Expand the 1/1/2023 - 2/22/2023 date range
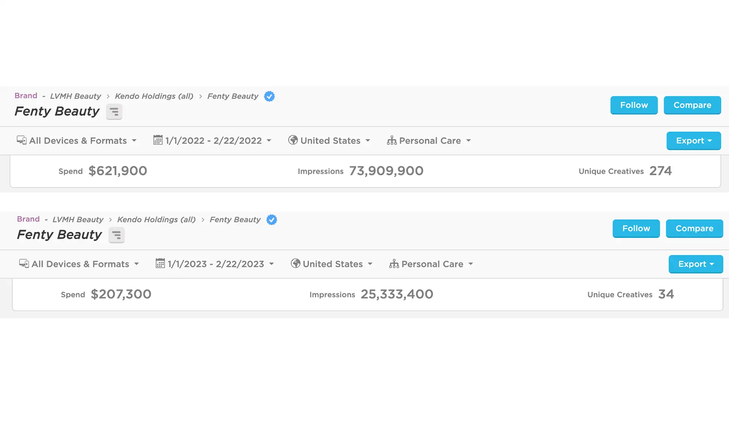The height and width of the screenshot is (422, 729). 215,264
